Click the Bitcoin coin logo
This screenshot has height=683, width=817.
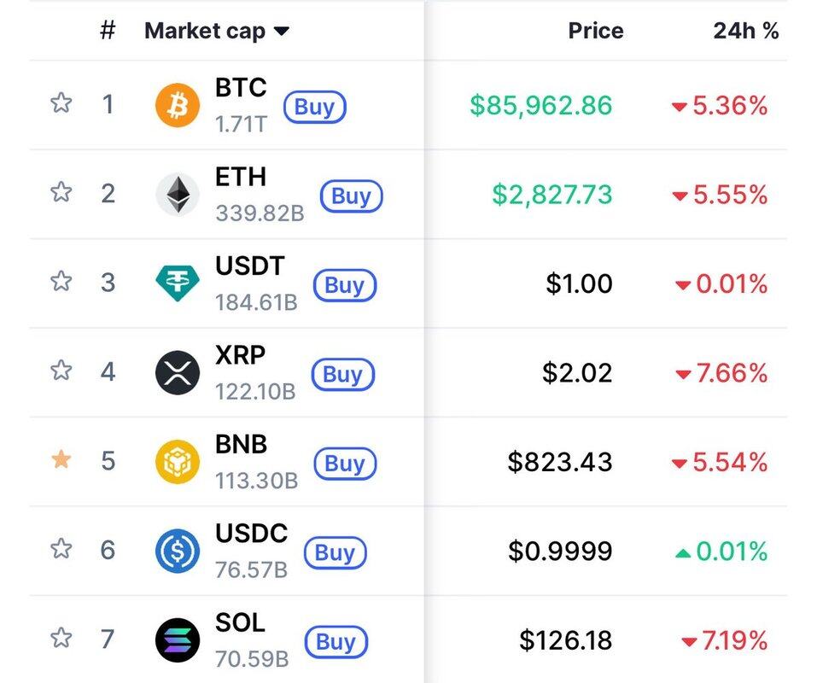(178, 106)
